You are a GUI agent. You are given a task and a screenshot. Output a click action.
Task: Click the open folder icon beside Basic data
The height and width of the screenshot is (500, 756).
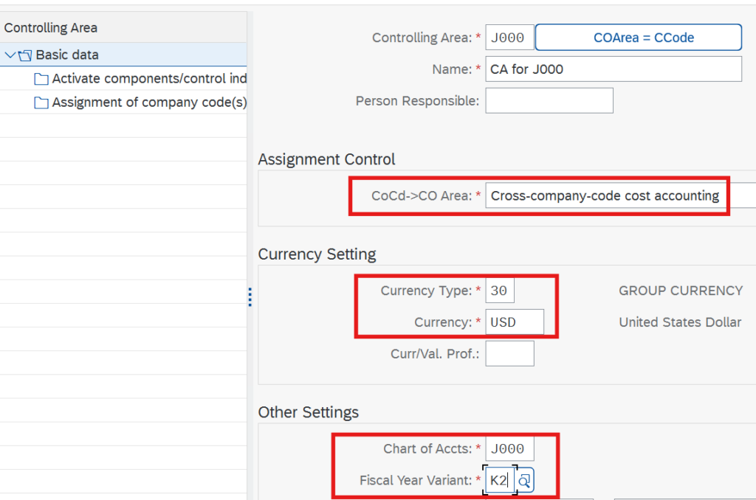coord(25,55)
